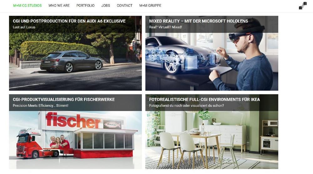Click 'Precision Meets Efficiency... Stimmt!' subtitle
This screenshot has height=174, width=313.
[x=40, y=106]
